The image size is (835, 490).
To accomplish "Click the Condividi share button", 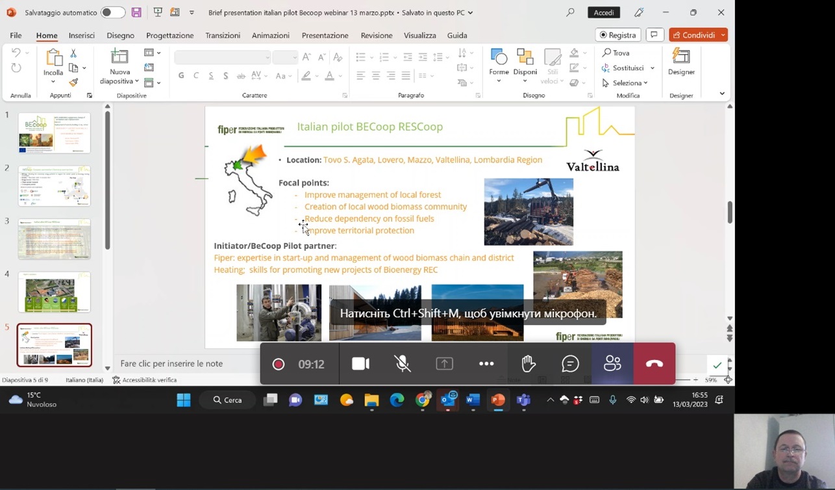I will (x=698, y=35).
